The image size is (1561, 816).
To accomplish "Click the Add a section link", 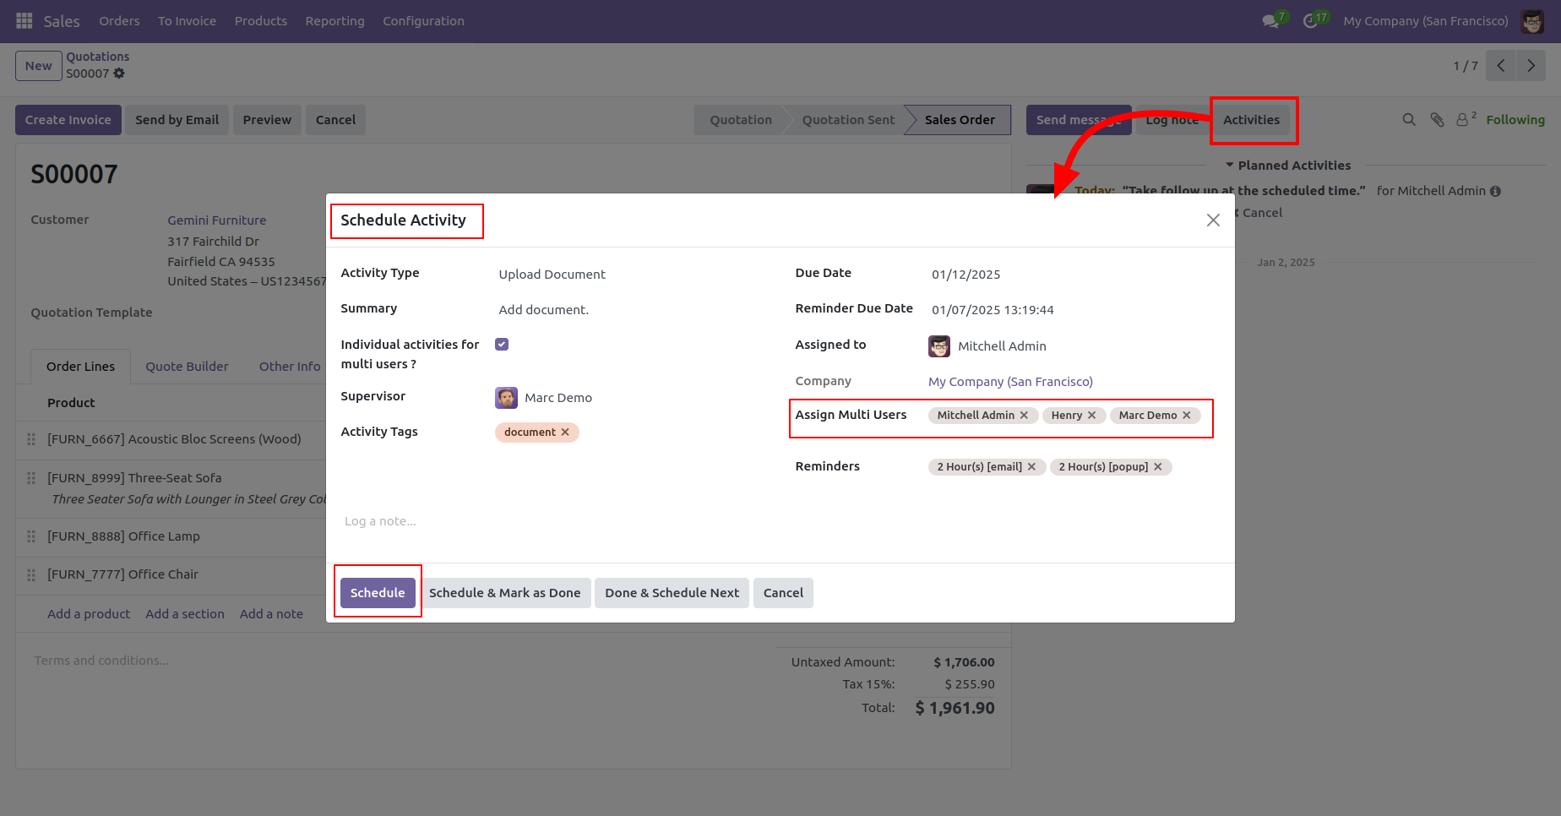I will click(x=185, y=614).
